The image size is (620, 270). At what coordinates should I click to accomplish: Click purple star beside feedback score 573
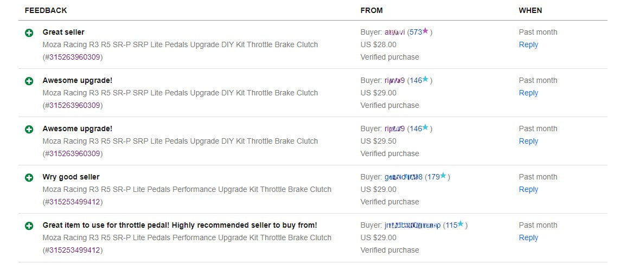pos(425,31)
